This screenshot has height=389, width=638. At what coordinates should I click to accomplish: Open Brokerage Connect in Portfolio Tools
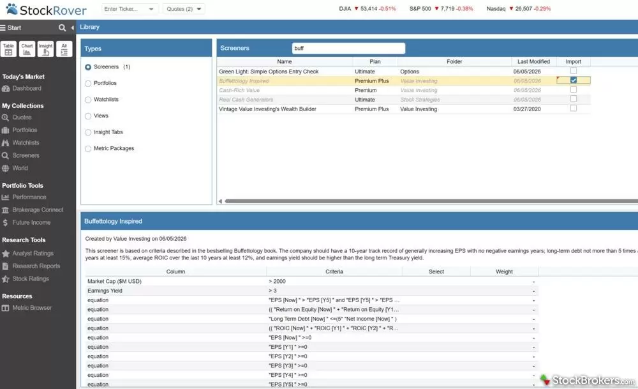pos(38,210)
